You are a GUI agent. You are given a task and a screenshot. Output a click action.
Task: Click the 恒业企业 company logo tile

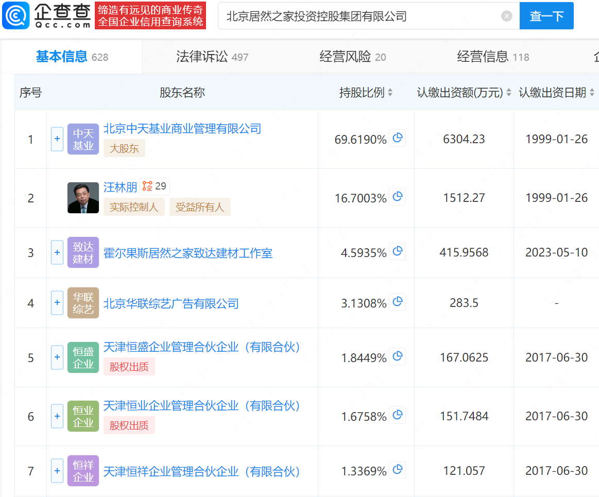pos(83,416)
